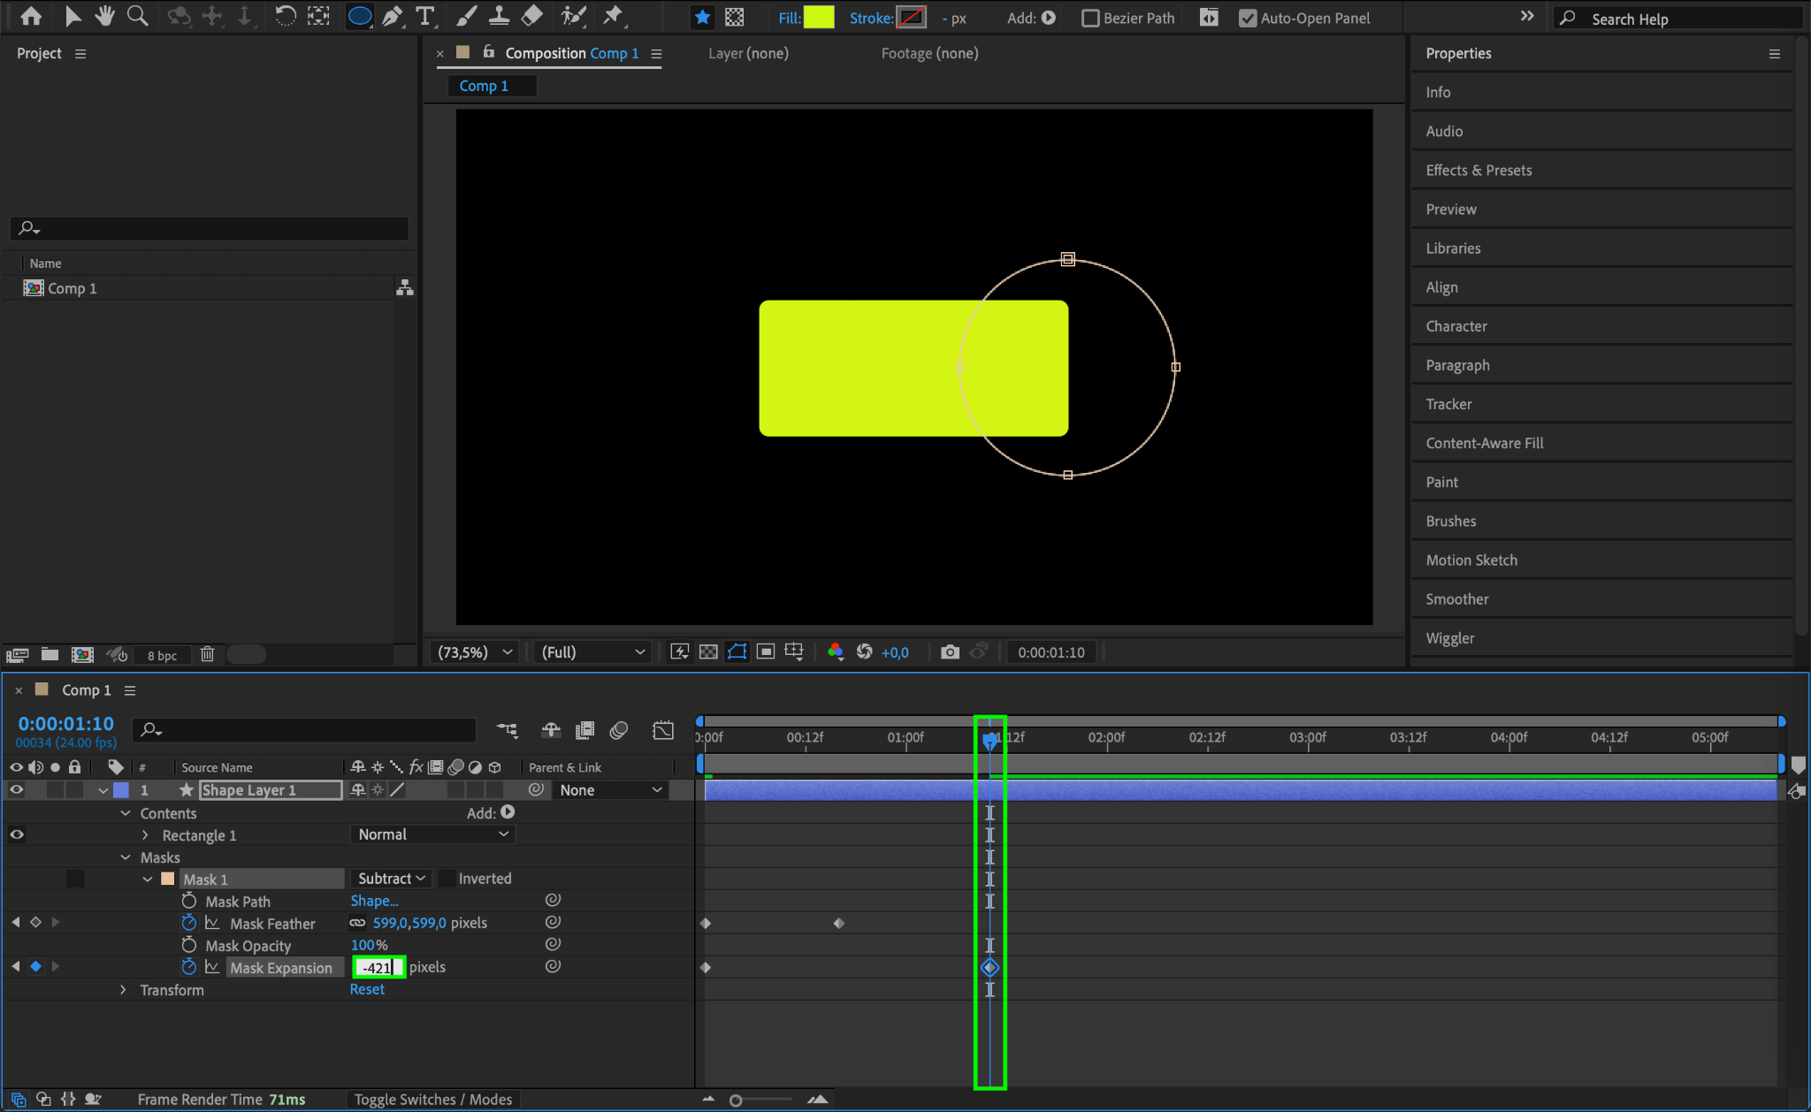The width and height of the screenshot is (1811, 1112).
Task: Select the Pen tool
Action: tap(393, 16)
